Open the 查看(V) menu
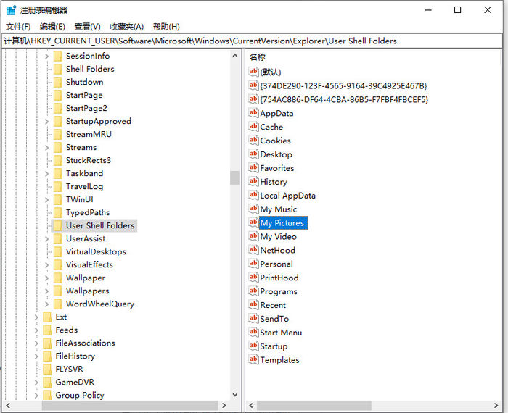The image size is (508, 413). point(87,27)
